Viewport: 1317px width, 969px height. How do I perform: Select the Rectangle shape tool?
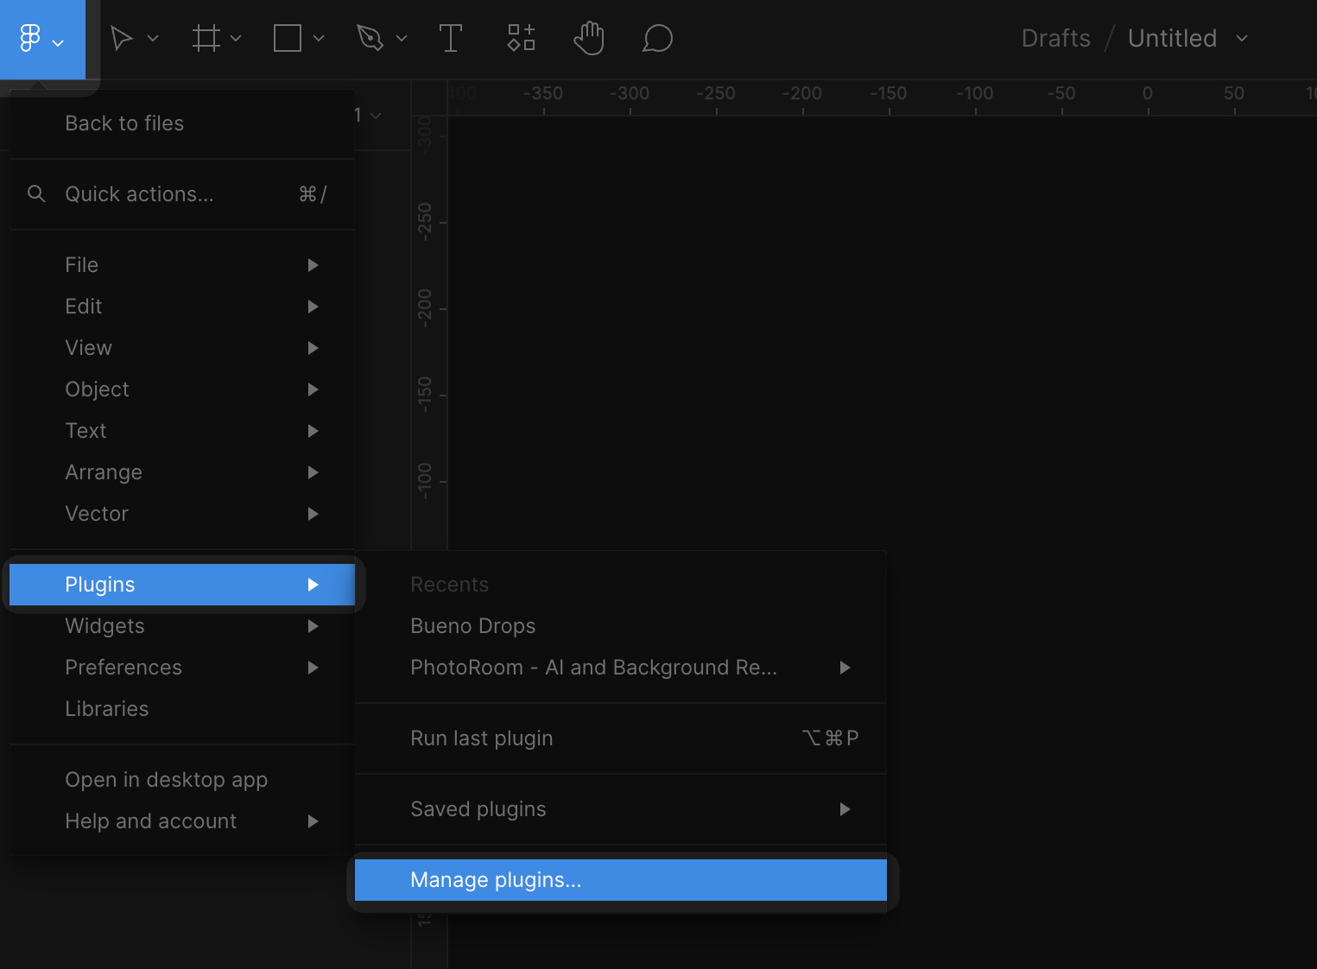(288, 39)
